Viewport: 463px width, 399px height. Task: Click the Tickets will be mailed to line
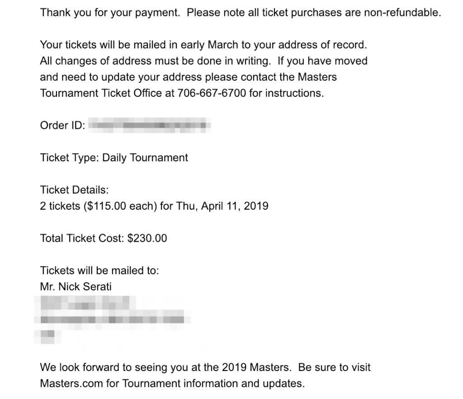[x=99, y=271]
